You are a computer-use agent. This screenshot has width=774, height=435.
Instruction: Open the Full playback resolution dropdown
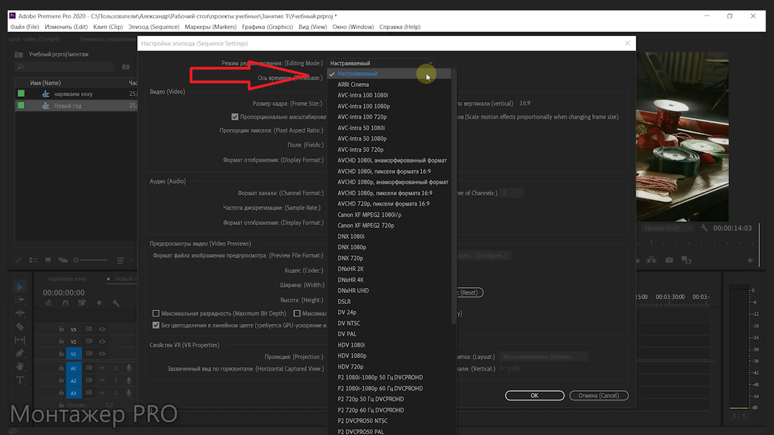click(668, 228)
